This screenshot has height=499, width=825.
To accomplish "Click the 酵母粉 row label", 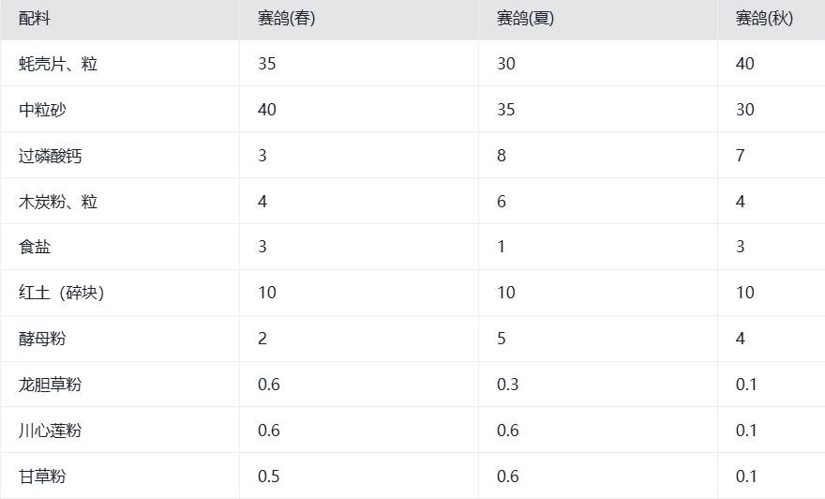I will click(x=42, y=339).
